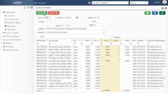Expand the RS.GE services sidebar group

tap(2, 36)
